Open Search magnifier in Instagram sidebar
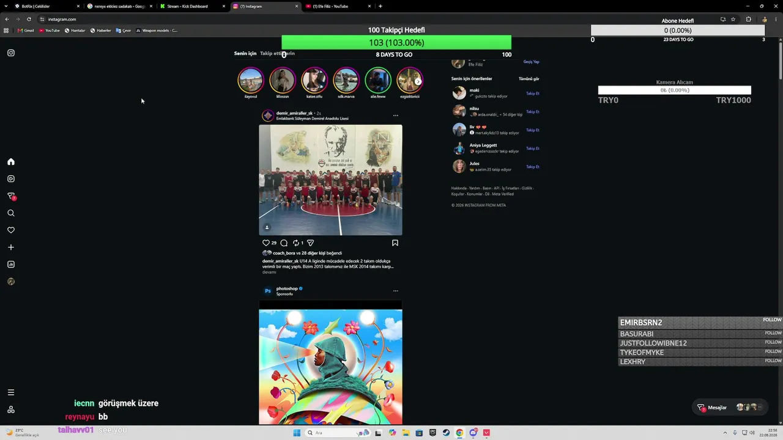Screen dimensions: 783x440 (11, 213)
